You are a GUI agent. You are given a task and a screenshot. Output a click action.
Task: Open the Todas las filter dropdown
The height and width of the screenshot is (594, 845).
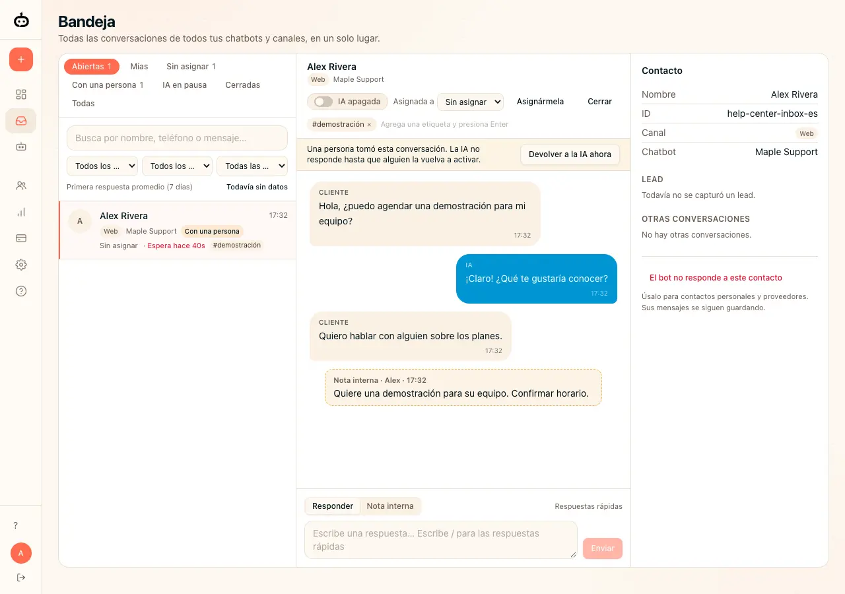click(252, 166)
